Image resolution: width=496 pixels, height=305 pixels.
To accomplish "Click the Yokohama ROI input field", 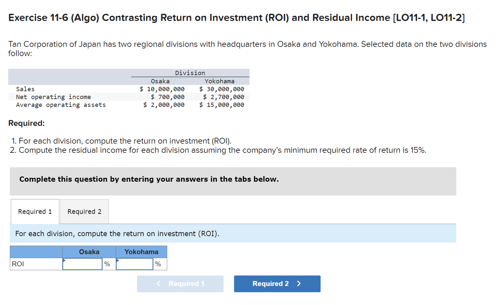I will click(135, 264).
